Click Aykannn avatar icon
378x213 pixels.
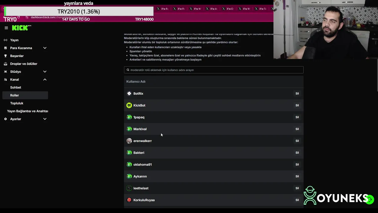point(129,176)
